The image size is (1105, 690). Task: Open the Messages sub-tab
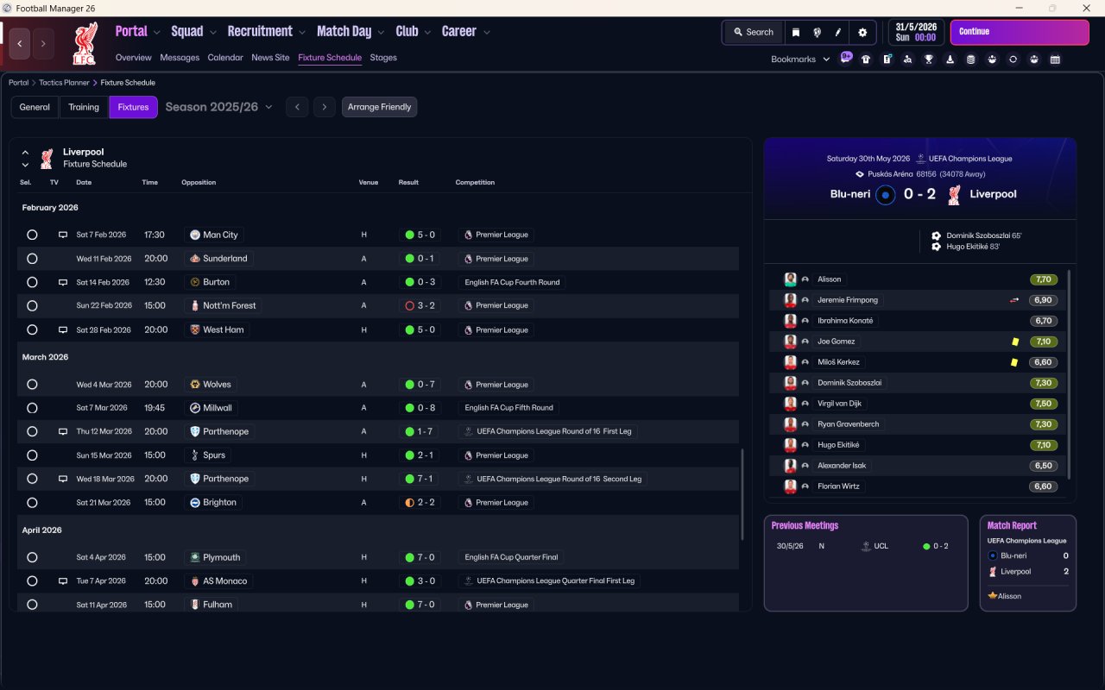(x=180, y=58)
